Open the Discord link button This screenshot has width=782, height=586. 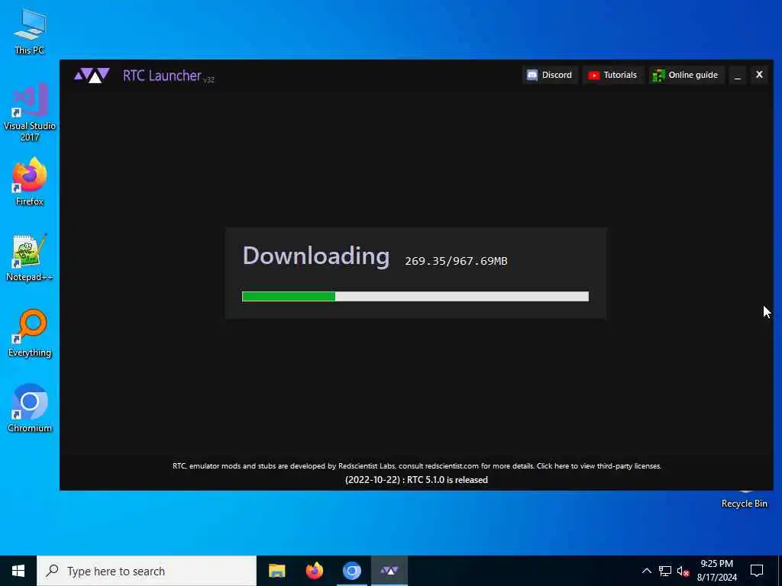tap(550, 75)
